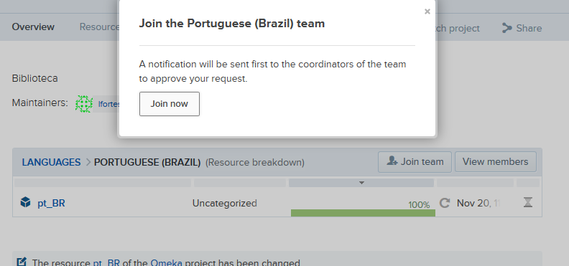This screenshot has height=266, width=569.
Task: Toggle the sort arrow on completion column
Action: click(x=361, y=183)
